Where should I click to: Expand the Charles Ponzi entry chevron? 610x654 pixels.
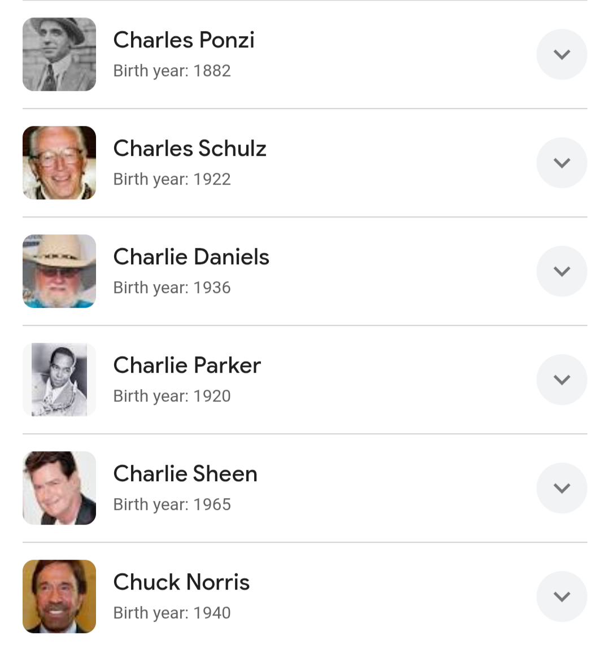561,54
